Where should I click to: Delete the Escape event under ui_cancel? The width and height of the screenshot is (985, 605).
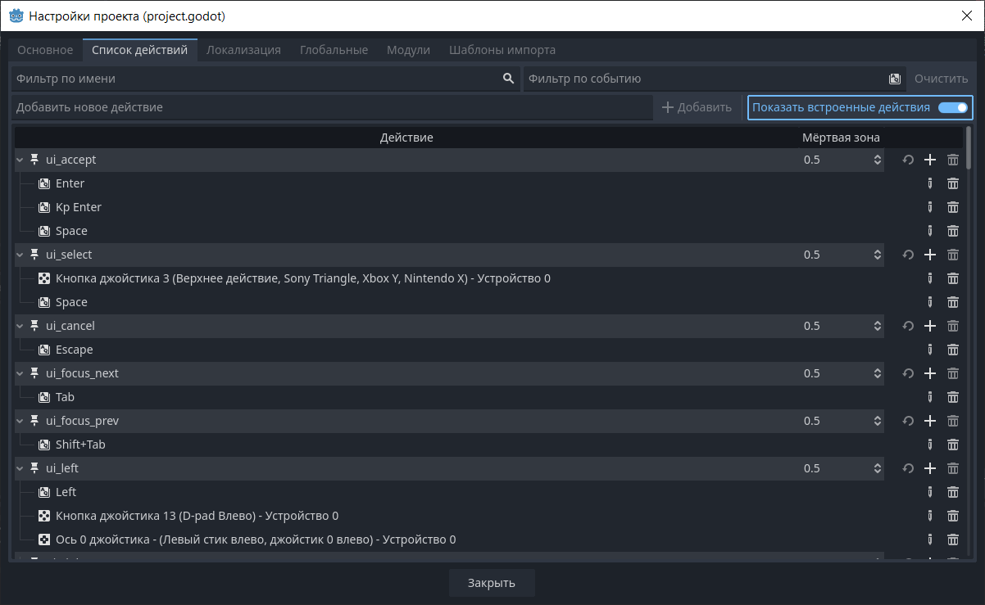pyautogui.click(x=952, y=350)
